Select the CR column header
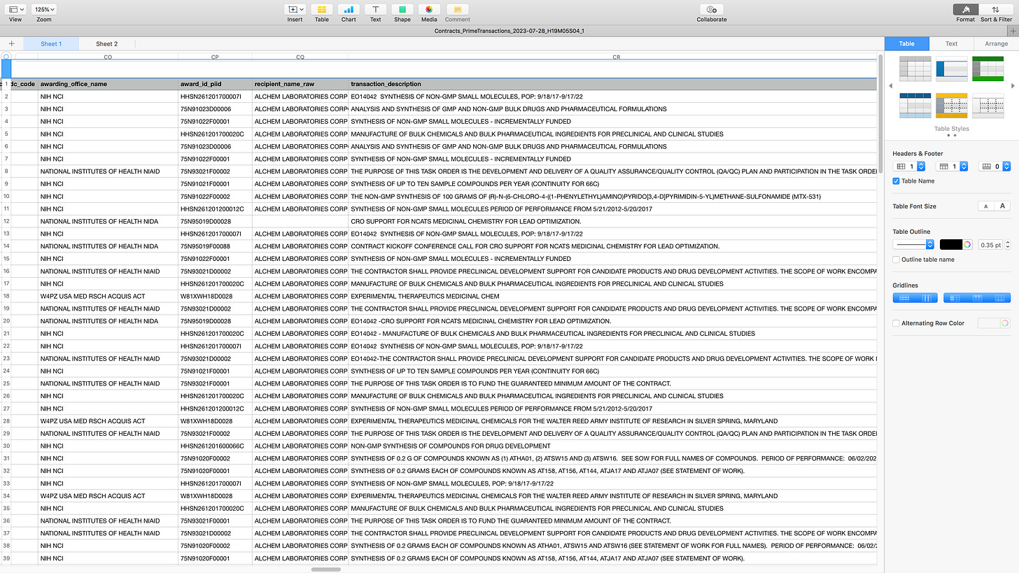1019x573 pixels. tap(616, 57)
